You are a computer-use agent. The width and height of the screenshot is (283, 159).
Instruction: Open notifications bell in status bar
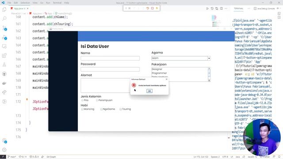point(279,157)
